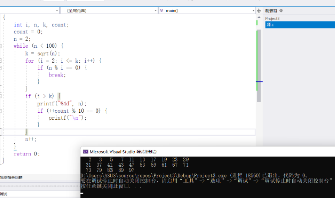
Task: Click the 'k = sqrt(n);' code line
Action: 43,53
